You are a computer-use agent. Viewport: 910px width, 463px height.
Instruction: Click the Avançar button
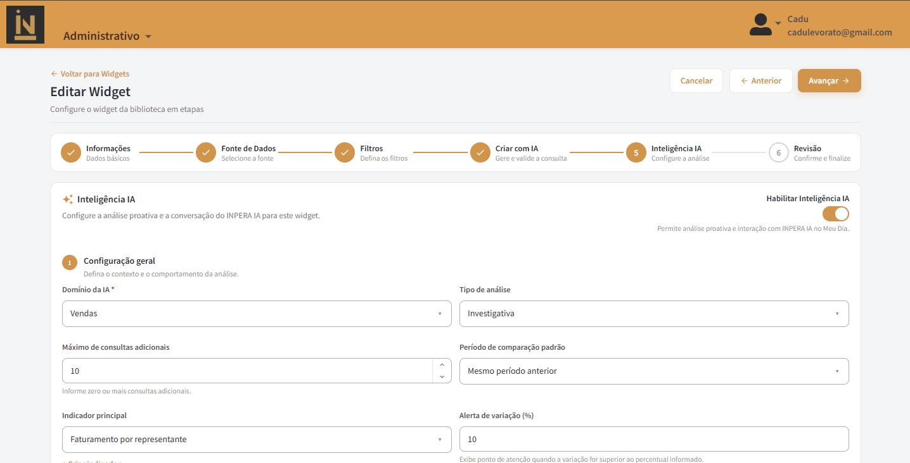tap(830, 81)
